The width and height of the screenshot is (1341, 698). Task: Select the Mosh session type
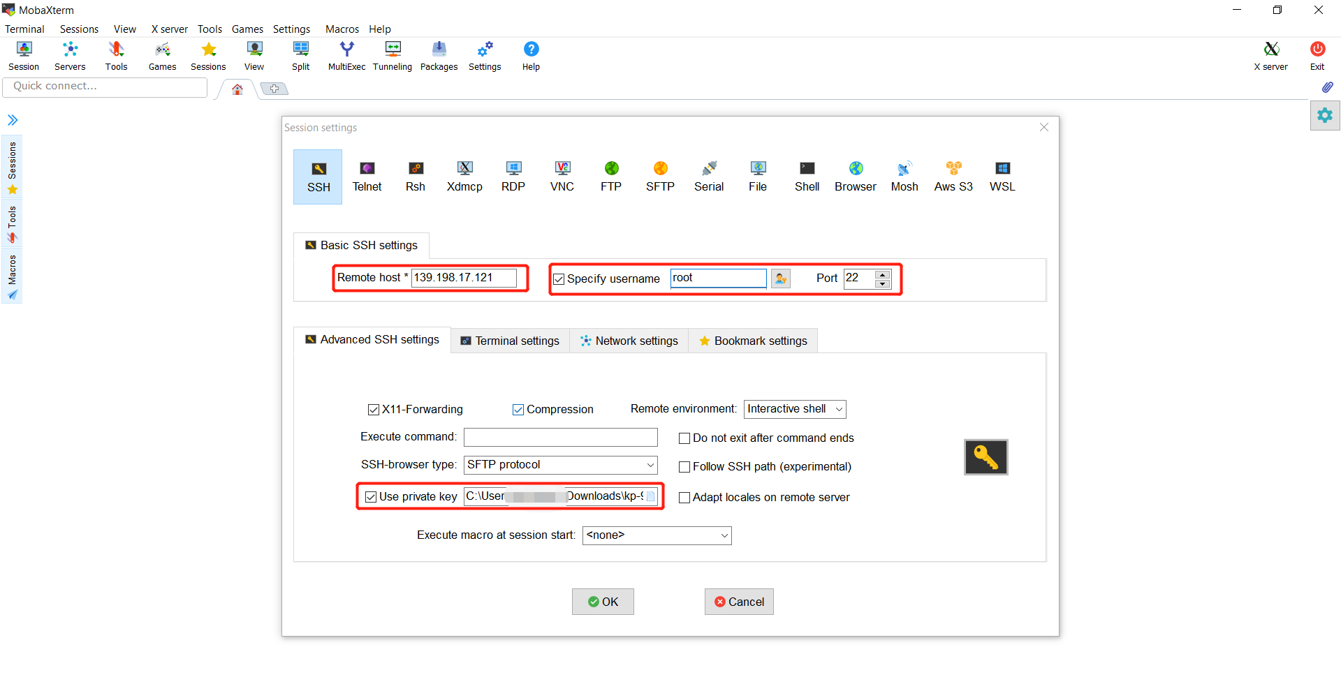click(x=904, y=177)
